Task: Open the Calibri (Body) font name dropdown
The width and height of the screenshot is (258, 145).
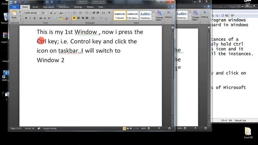Action: 40,13
